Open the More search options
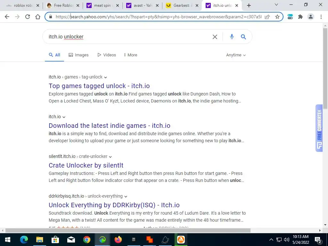The image size is (328, 246). click(x=131, y=55)
